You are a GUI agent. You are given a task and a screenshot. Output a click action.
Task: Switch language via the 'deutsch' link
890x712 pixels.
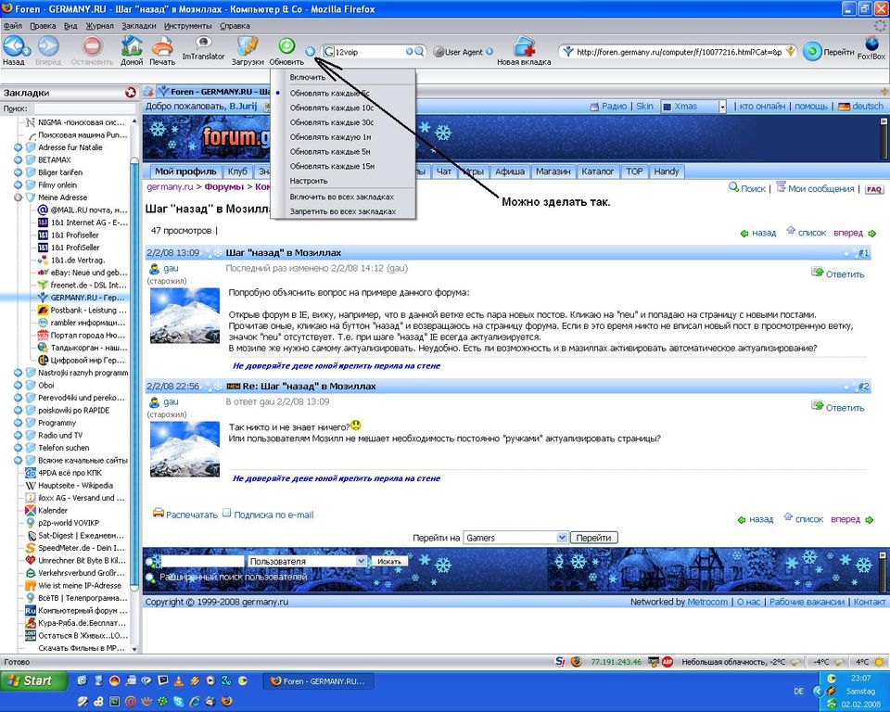coord(868,107)
